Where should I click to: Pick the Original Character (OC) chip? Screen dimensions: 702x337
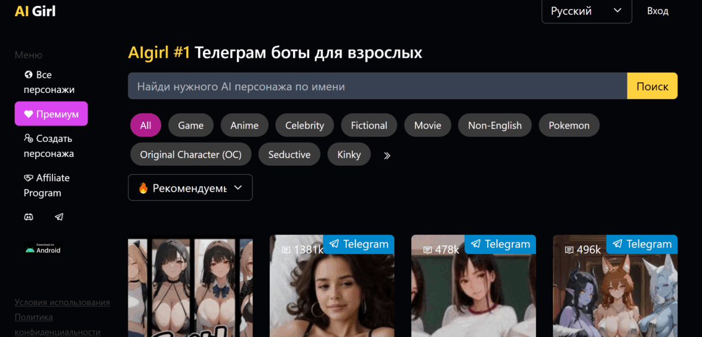click(x=191, y=154)
